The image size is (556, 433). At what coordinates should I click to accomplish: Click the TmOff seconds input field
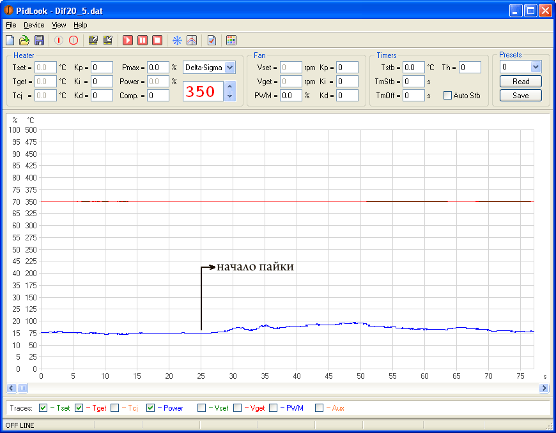(413, 96)
